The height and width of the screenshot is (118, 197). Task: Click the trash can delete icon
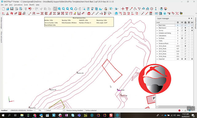[26, 9]
